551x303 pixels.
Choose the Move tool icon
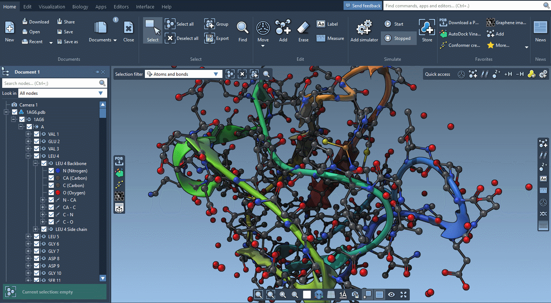tap(263, 28)
